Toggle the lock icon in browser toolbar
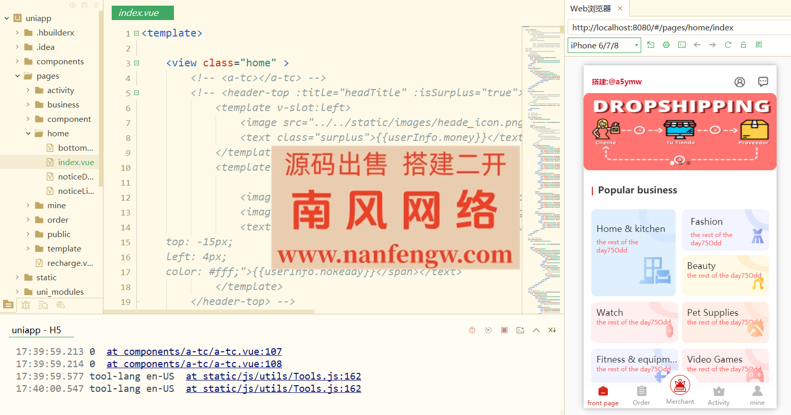 click(743, 45)
